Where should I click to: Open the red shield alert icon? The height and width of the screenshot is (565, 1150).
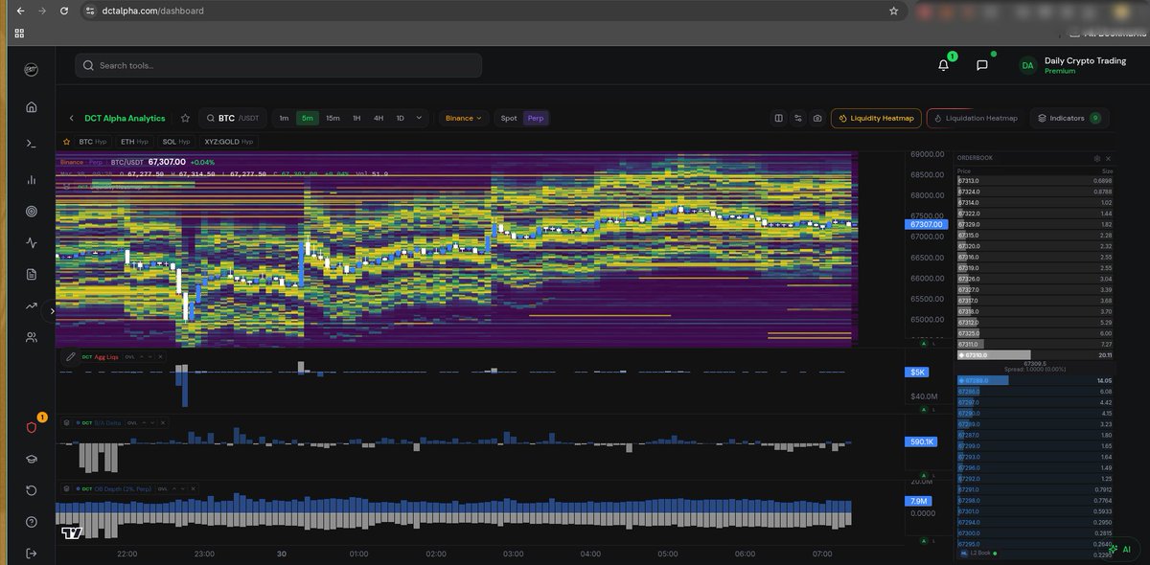pyautogui.click(x=32, y=427)
